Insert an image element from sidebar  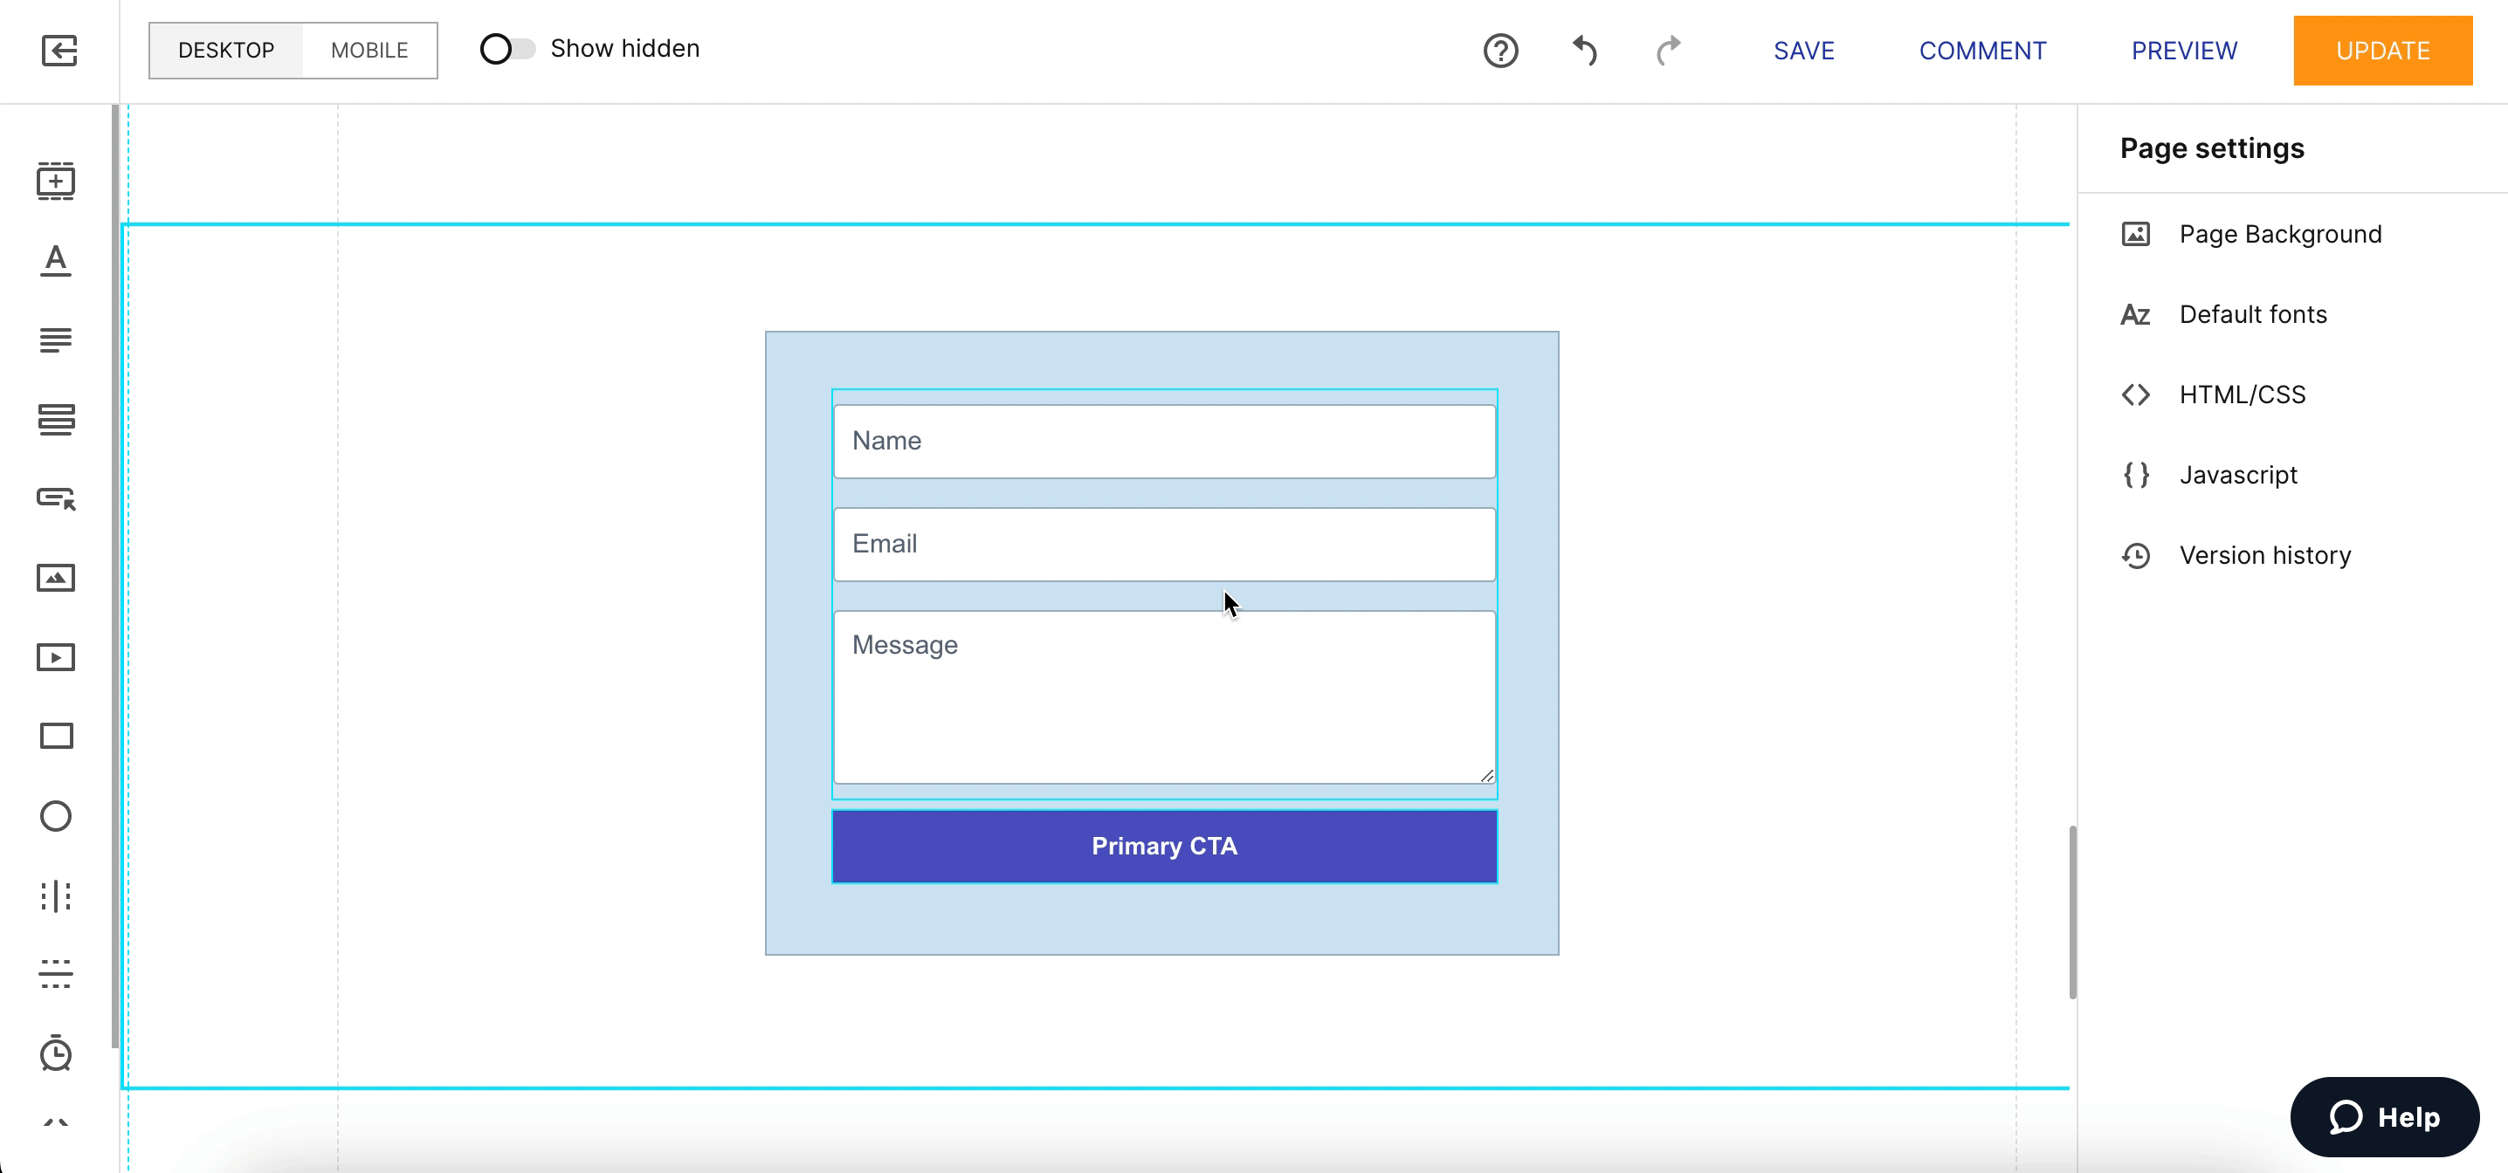pyautogui.click(x=56, y=577)
